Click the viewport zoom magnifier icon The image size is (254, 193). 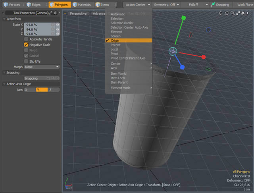coord(233,13)
